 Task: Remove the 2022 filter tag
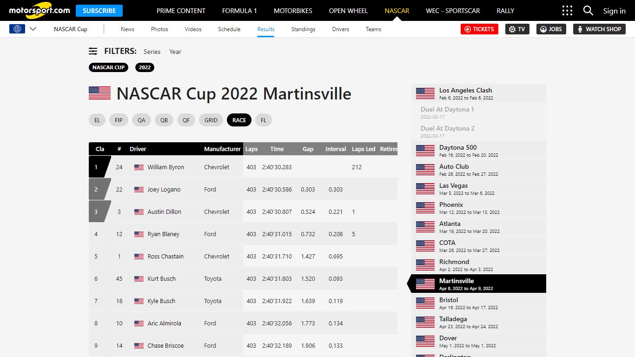(145, 67)
